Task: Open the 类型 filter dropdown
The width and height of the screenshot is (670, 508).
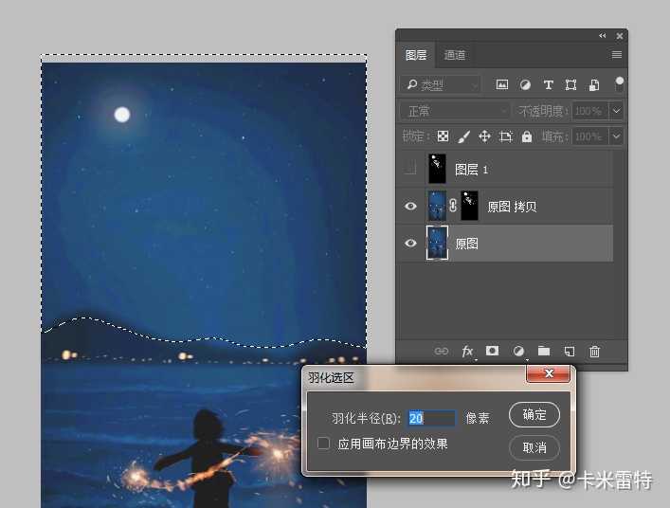Action: 442,84
